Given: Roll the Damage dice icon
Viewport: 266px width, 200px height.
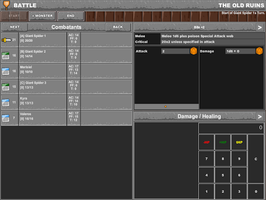Looking at the screenshot, I should [x=259, y=51].
